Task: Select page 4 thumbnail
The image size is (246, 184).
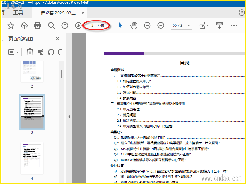Action: [x=32, y=158]
